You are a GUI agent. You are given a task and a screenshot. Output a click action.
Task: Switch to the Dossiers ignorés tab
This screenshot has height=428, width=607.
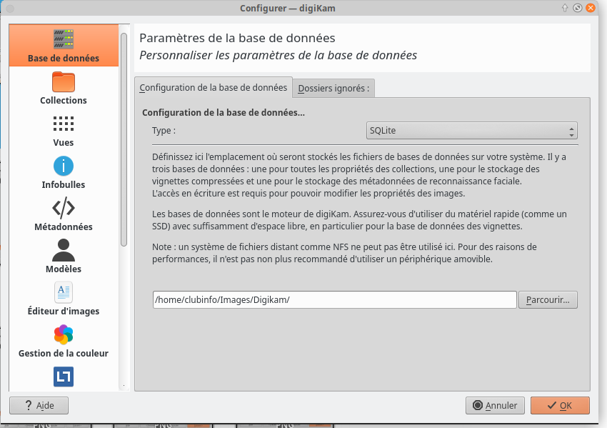pyautogui.click(x=333, y=89)
